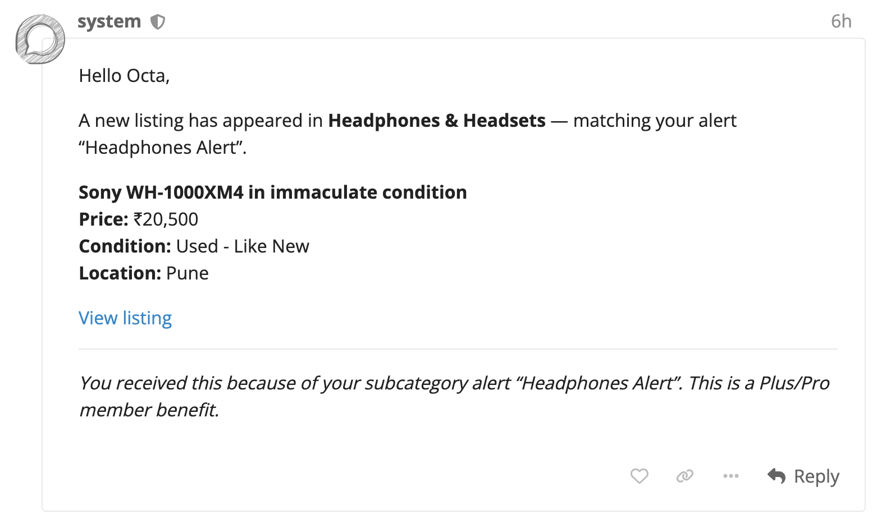Open the View listing link

point(125,318)
